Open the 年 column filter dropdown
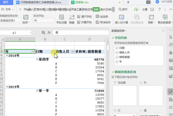Image resolution: width=173 pixels, height=116 pixels. (x=33, y=52)
